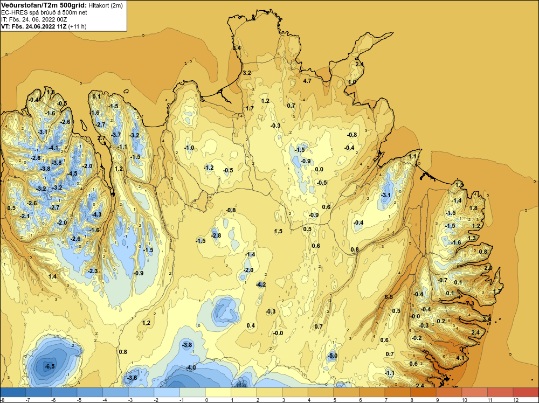Click the title text 'Veðurstofan/T2m 500grid:'
Image resolution: width=539 pixels, height=403 pixels.
pos(44,5)
